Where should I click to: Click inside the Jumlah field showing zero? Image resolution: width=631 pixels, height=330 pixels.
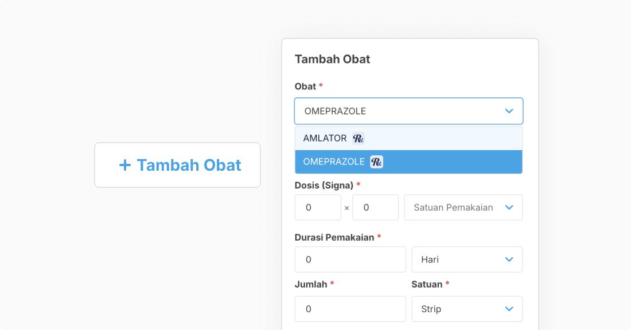[x=350, y=309]
